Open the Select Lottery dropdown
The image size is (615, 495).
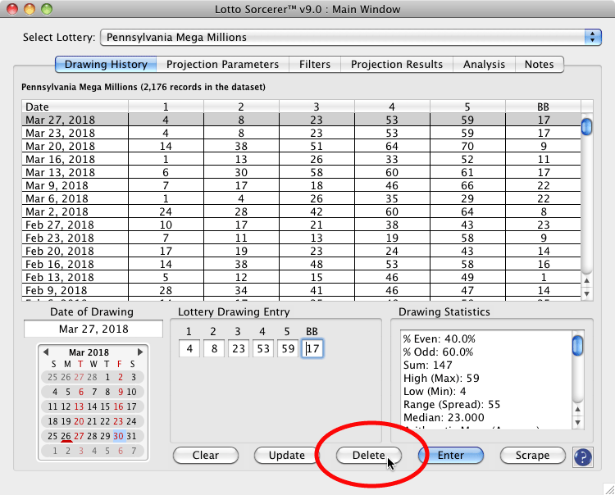(x=351, y=37)
